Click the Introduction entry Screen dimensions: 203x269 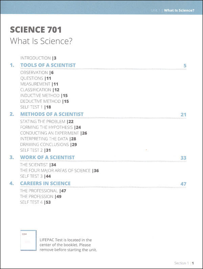(38, 58)
